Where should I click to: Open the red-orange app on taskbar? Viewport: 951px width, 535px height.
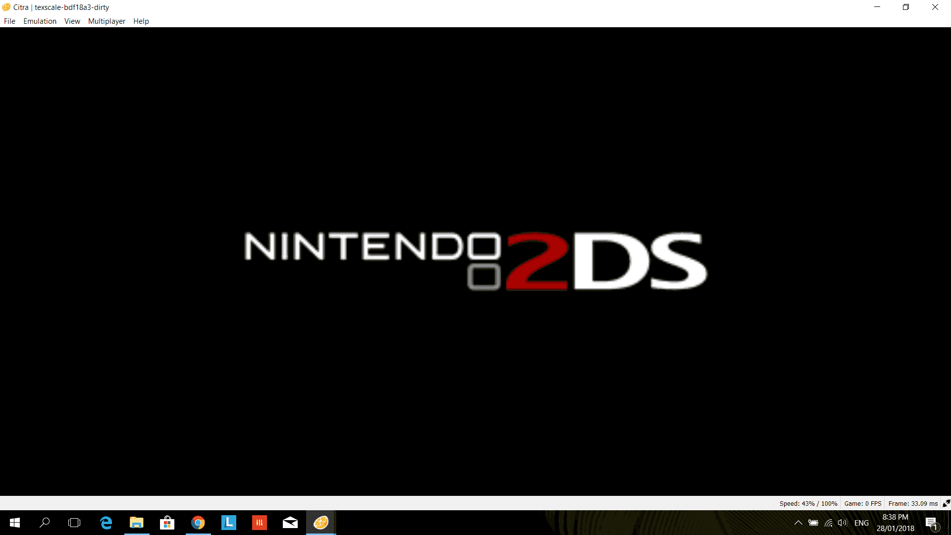click(x=260, y=523)
